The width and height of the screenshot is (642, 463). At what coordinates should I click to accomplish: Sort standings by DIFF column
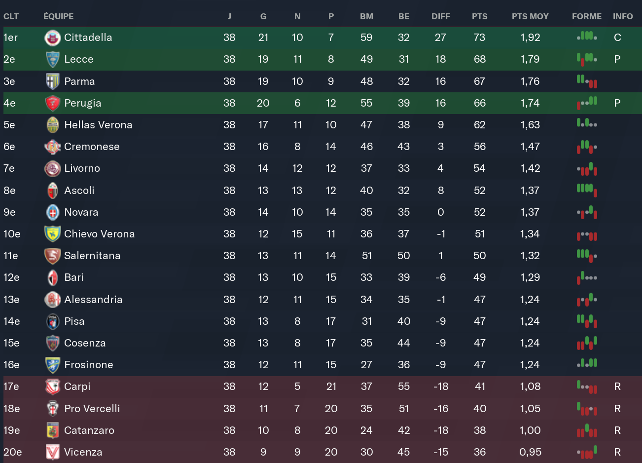(440, 16)
